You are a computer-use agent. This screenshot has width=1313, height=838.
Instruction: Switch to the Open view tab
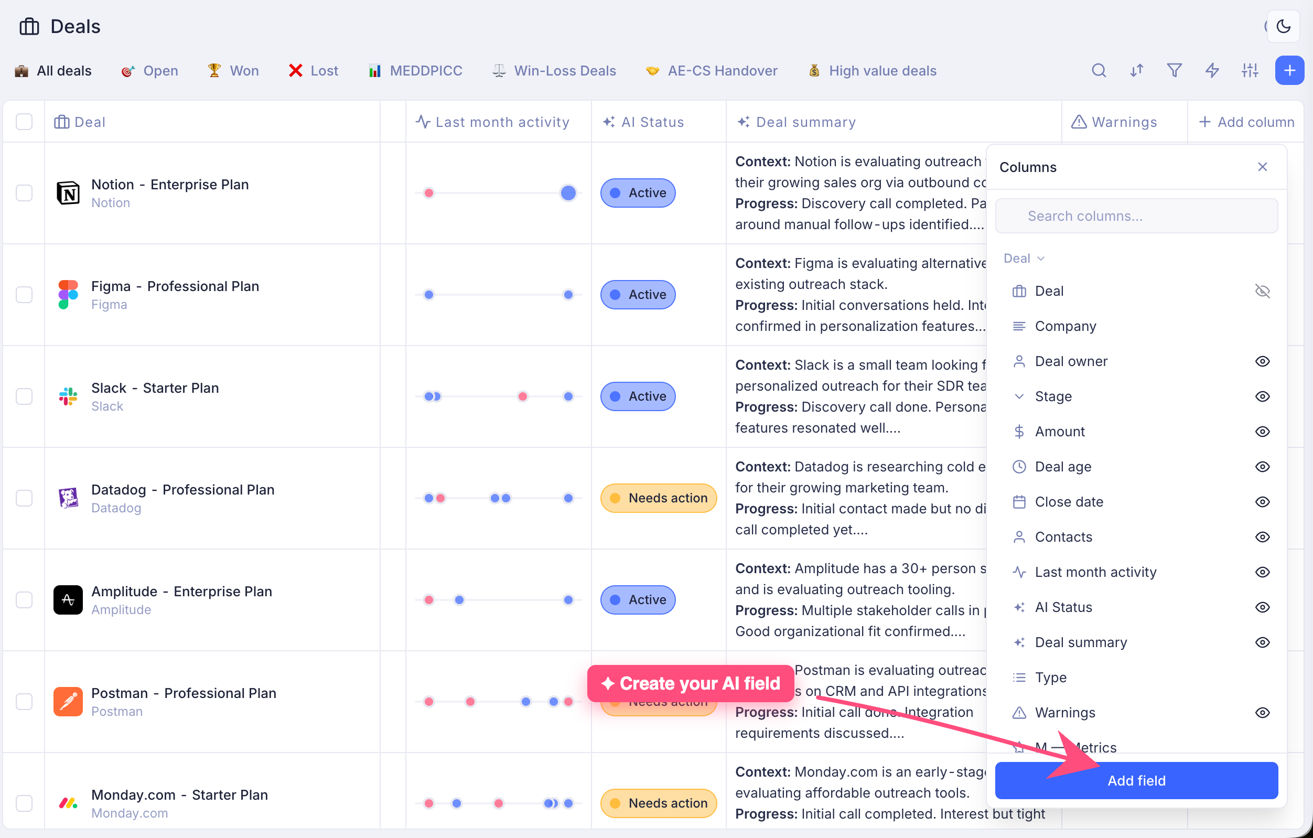[149, 71]
